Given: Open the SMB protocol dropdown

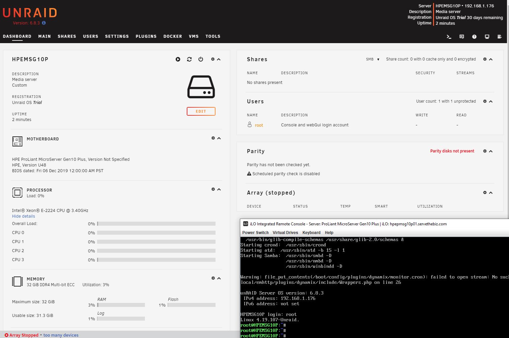Looking at the screenshot, I should click(x=372, y=59).
